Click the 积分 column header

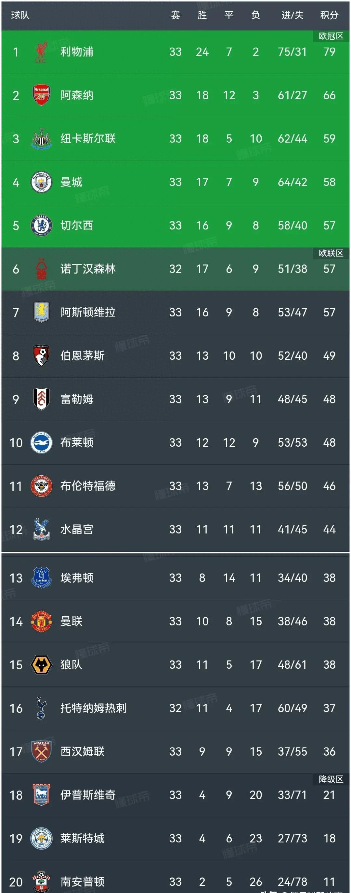click(329, 15)
